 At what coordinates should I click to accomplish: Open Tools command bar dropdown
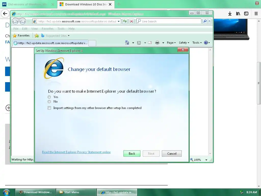click(x=197, y=43)
